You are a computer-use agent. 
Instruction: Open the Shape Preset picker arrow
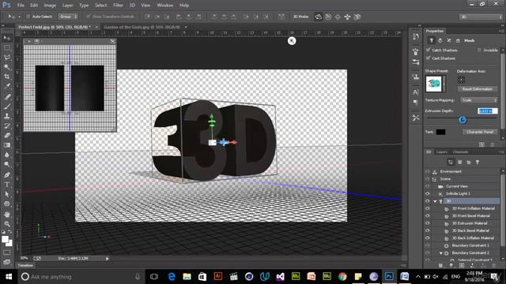[444, 84]
